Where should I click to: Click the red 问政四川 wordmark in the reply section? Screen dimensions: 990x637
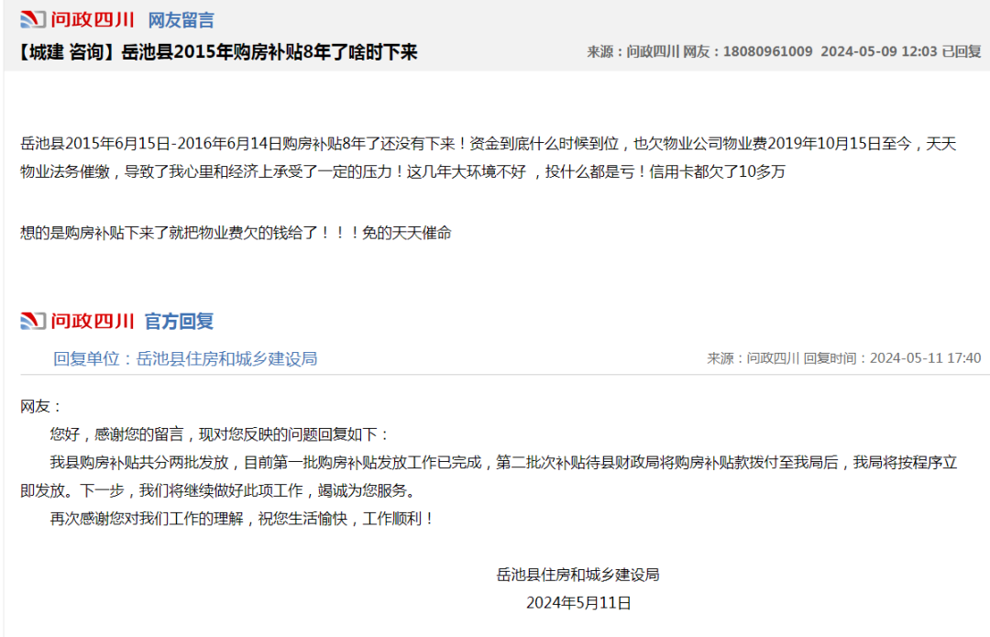click(x=92, y=321)
